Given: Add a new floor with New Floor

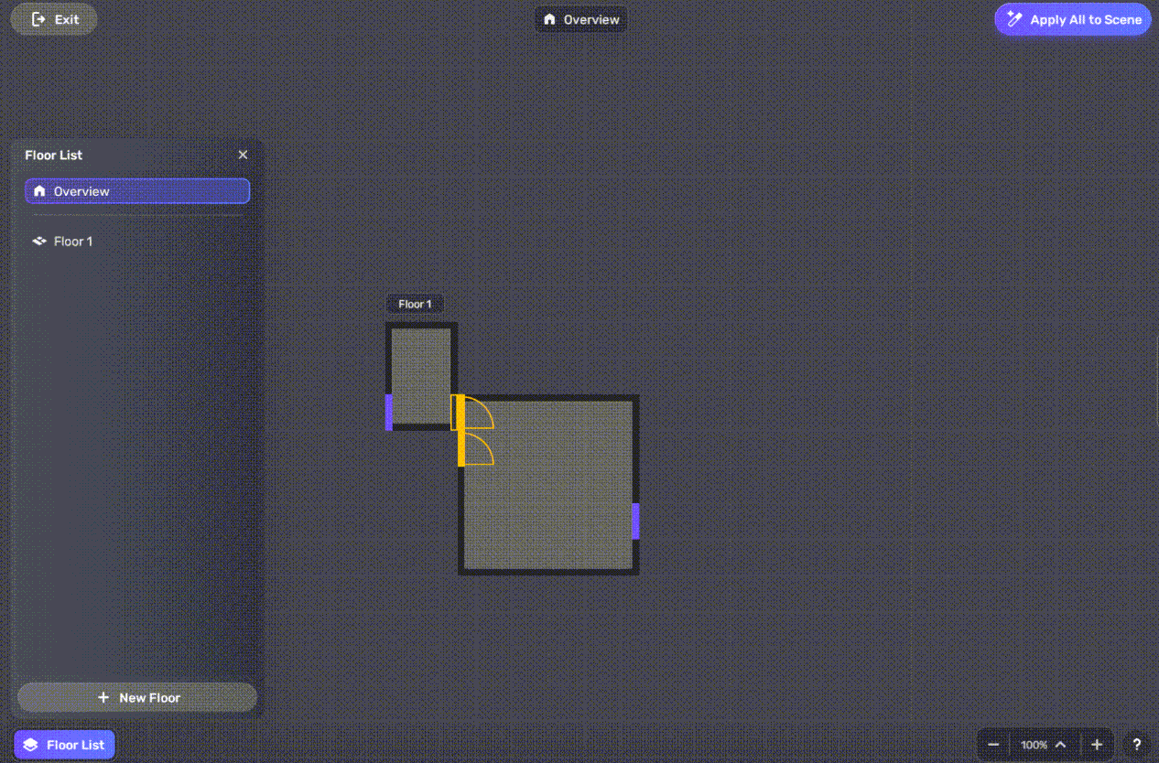Looking at the screenshot, I should tap(137, 697).
